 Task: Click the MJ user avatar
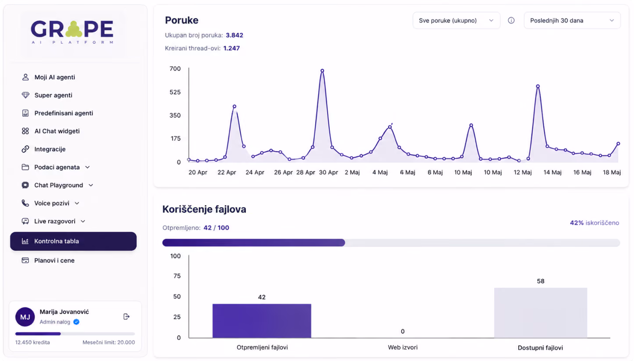(25, 317)
